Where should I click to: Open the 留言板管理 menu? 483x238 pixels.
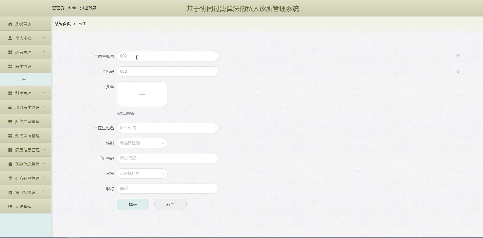point(25,192)
